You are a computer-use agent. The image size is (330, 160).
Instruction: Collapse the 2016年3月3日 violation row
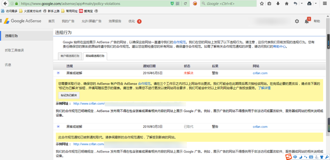point(58,126)
